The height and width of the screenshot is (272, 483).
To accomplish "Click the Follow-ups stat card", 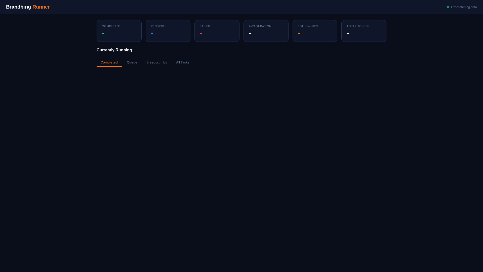I will (x=315, y=31).
